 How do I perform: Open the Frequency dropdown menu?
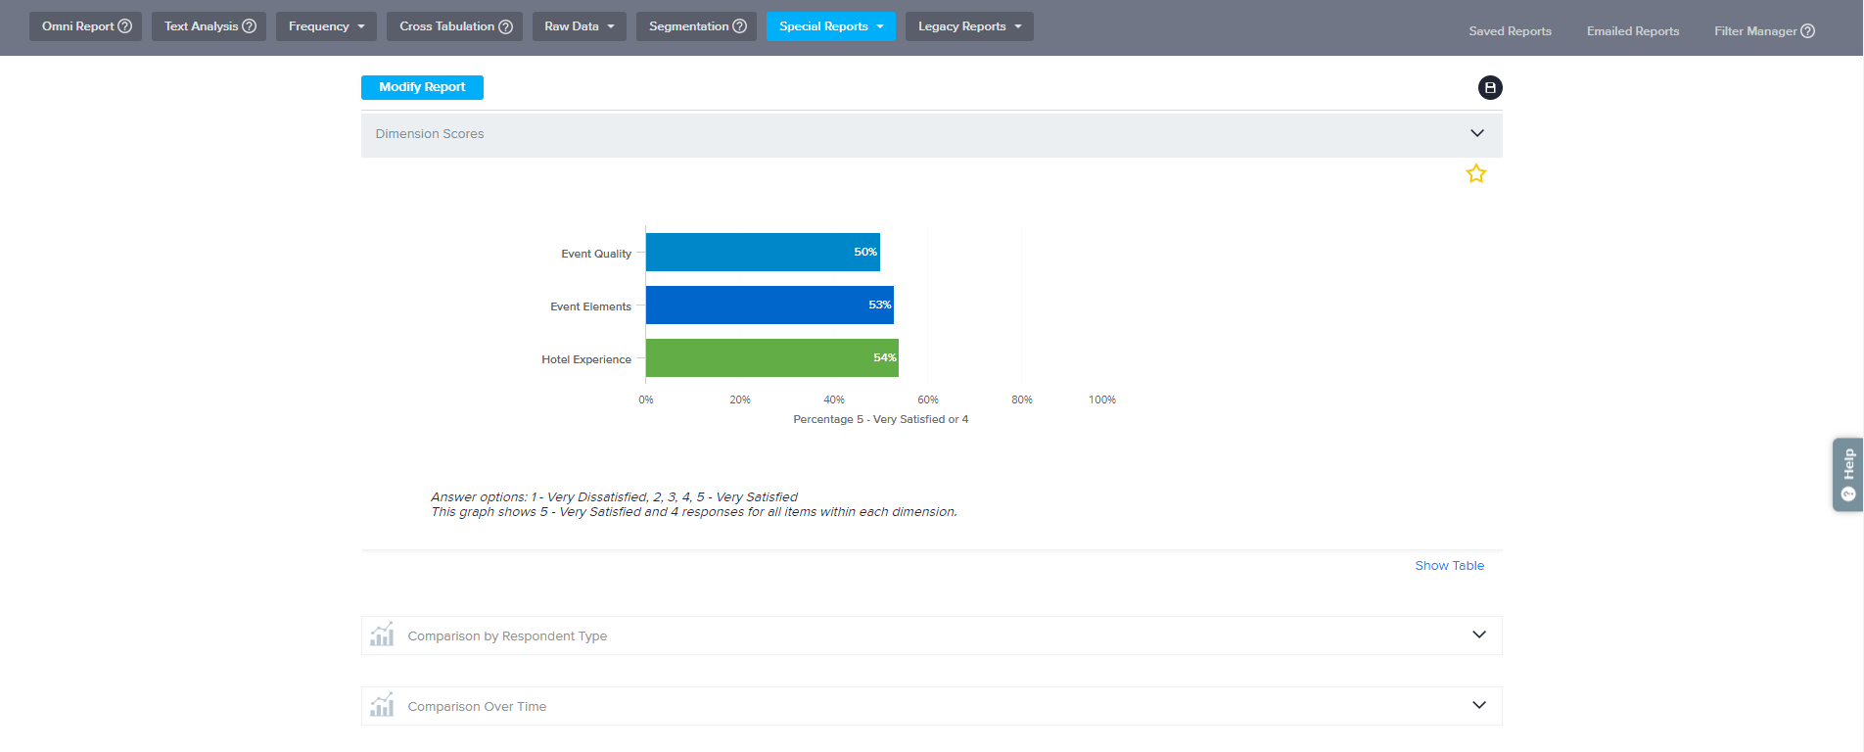[x=326, y=26]
